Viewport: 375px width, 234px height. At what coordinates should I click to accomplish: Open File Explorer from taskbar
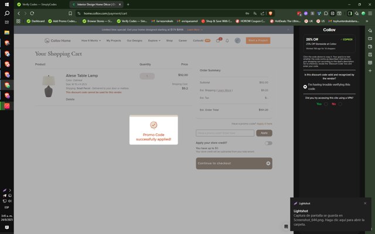pyautogui.click(x=6, y=33)
